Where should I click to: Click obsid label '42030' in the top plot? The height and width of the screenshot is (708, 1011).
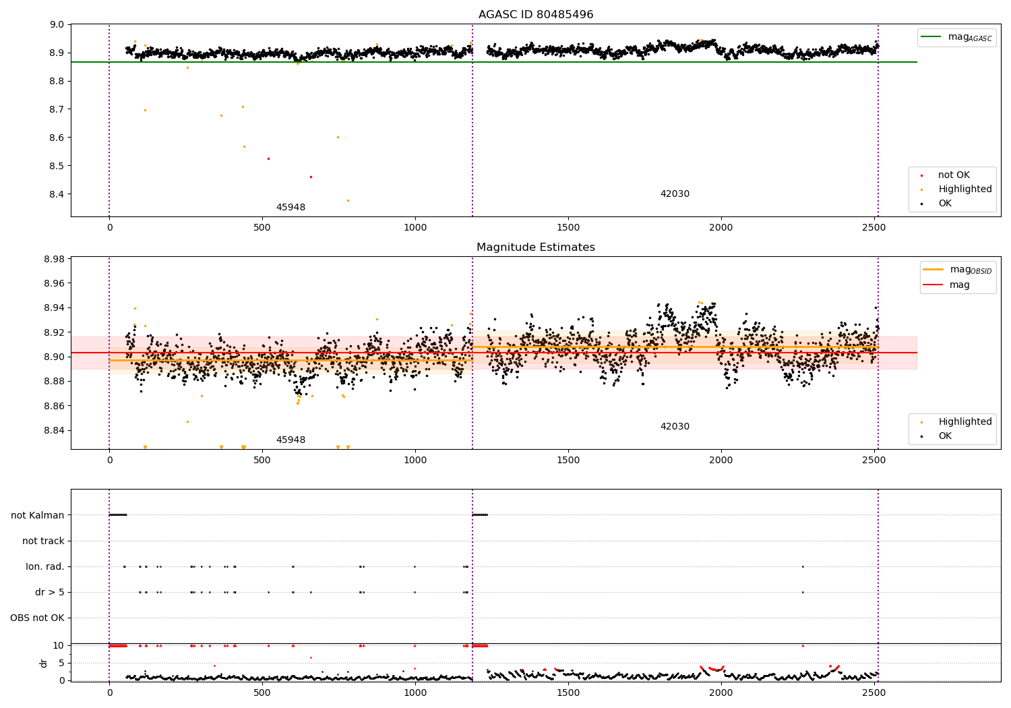click(675, 194)
